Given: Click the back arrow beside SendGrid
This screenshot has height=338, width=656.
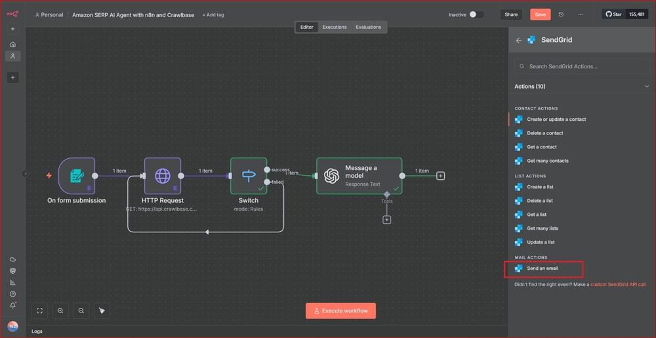Looking at the screenshot, I should [x=519, y=40].
